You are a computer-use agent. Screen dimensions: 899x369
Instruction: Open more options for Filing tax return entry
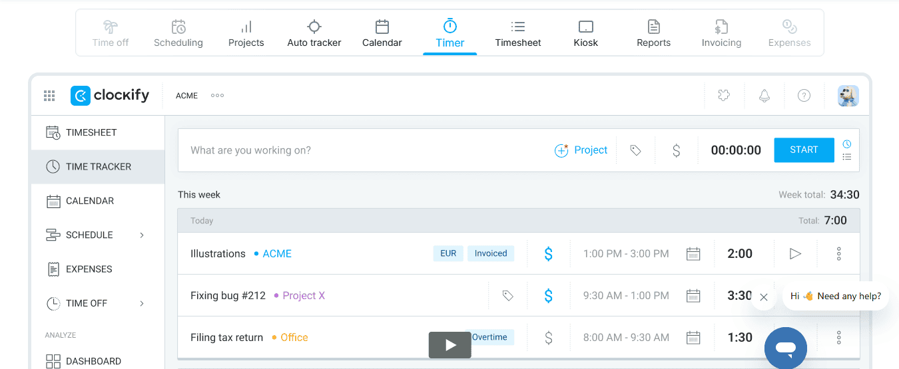pyautogui.click(x=838, y=337)
